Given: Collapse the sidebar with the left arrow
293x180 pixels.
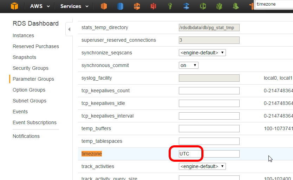Looking at the screenshot, I should 69,29.
